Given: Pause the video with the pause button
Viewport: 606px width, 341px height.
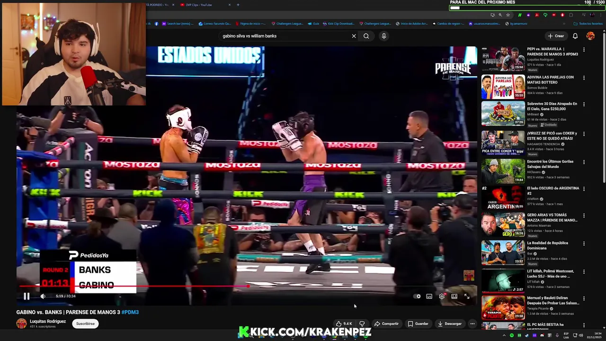Looking at the screenshot, I should tap(27, 296).
